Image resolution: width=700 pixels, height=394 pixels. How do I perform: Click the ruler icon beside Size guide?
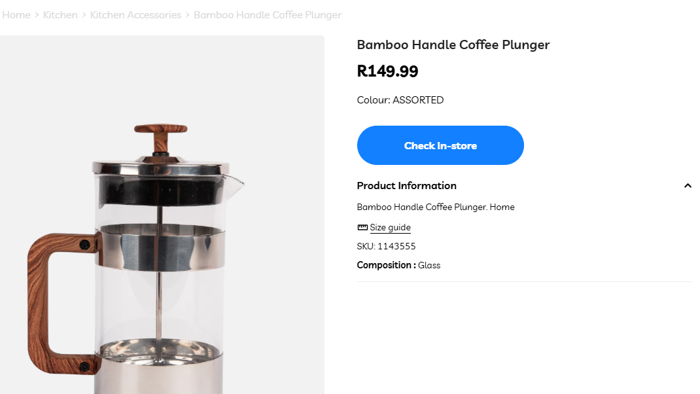click(362, 227)
